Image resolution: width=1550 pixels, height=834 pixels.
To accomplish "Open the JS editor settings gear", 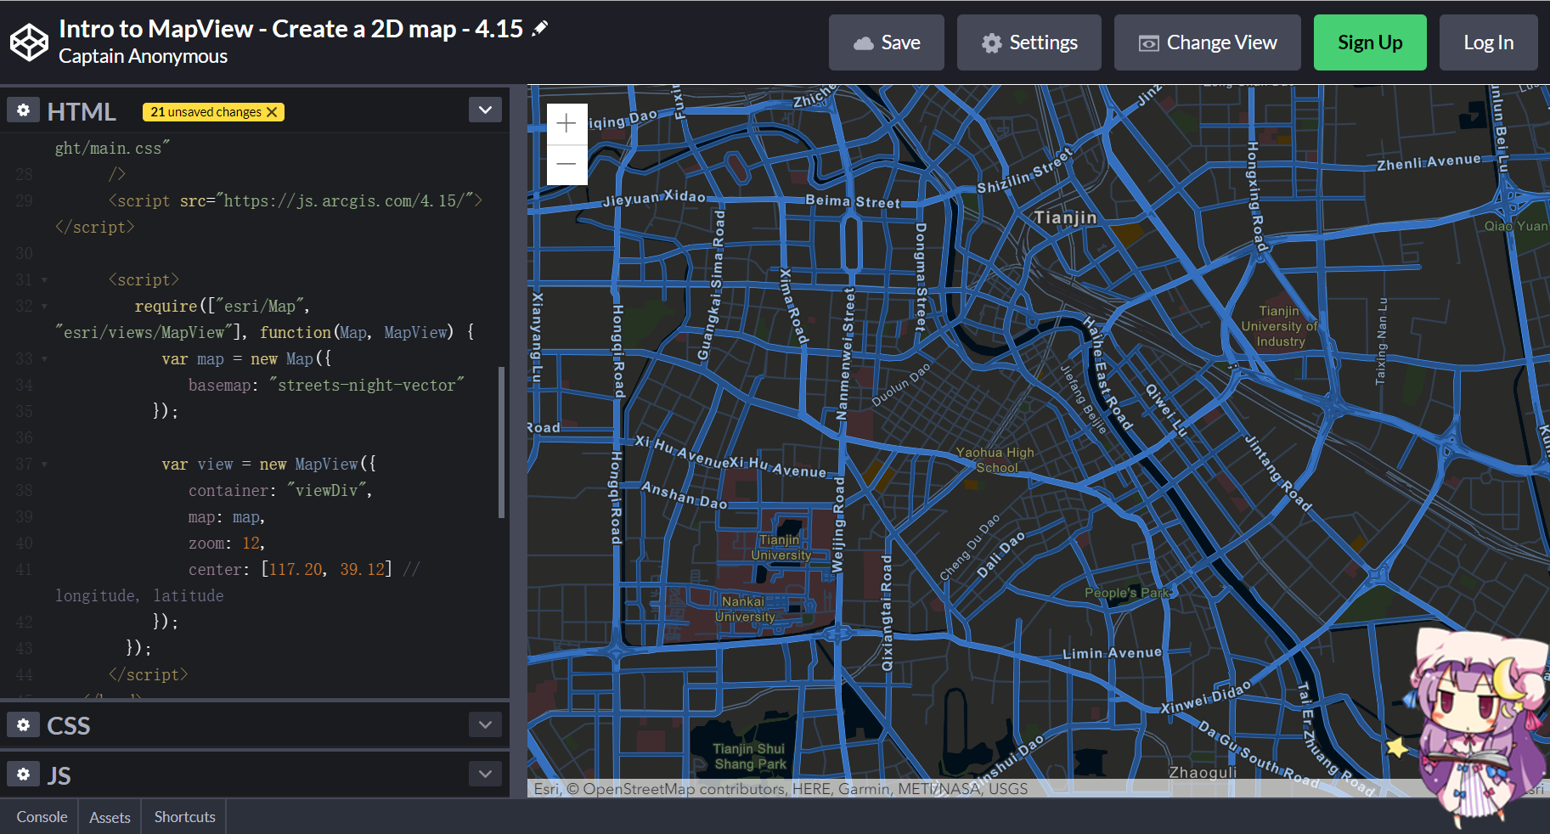I will pyautogui.click(x=23, y=774).
